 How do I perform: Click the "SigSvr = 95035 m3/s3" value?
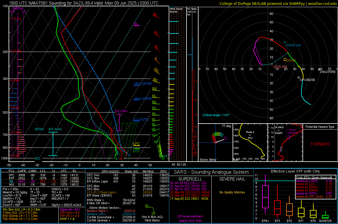click(66, 205)
